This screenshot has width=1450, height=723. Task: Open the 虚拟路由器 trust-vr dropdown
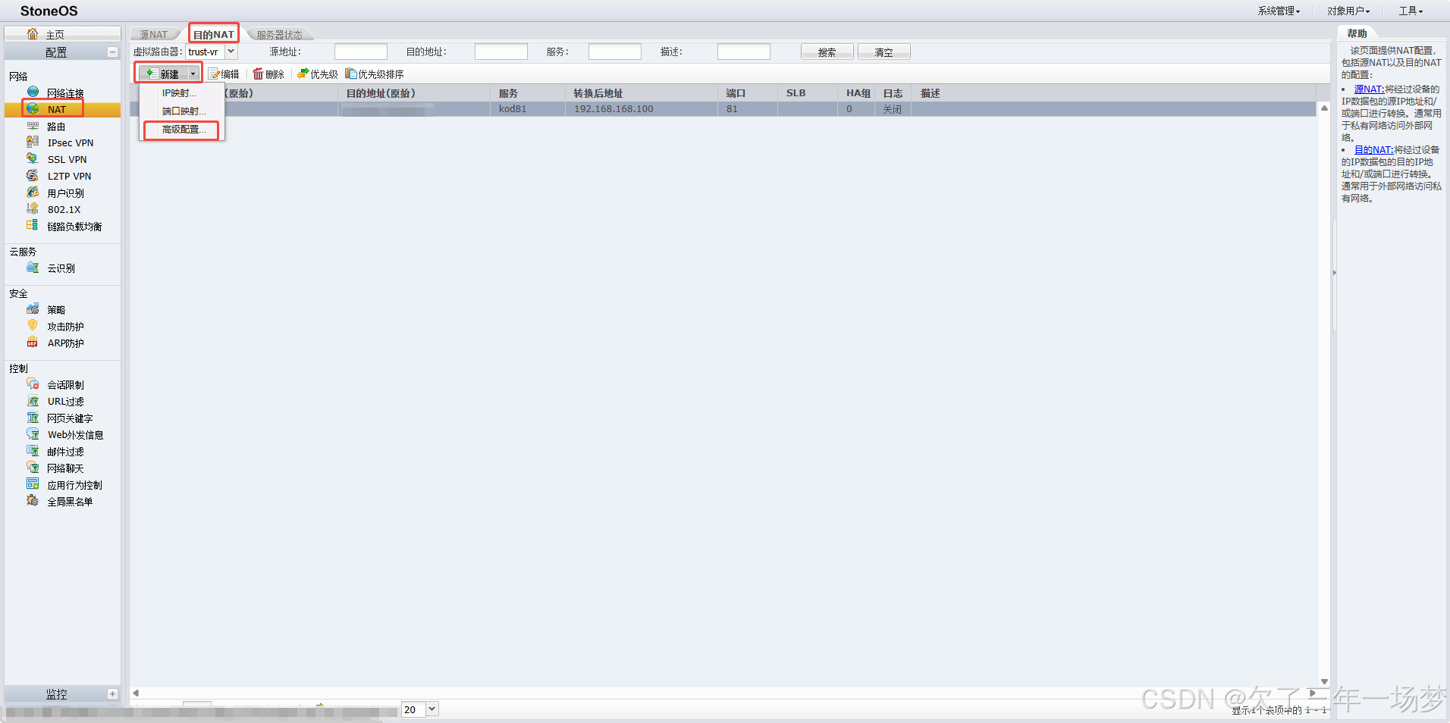point(231,52)
